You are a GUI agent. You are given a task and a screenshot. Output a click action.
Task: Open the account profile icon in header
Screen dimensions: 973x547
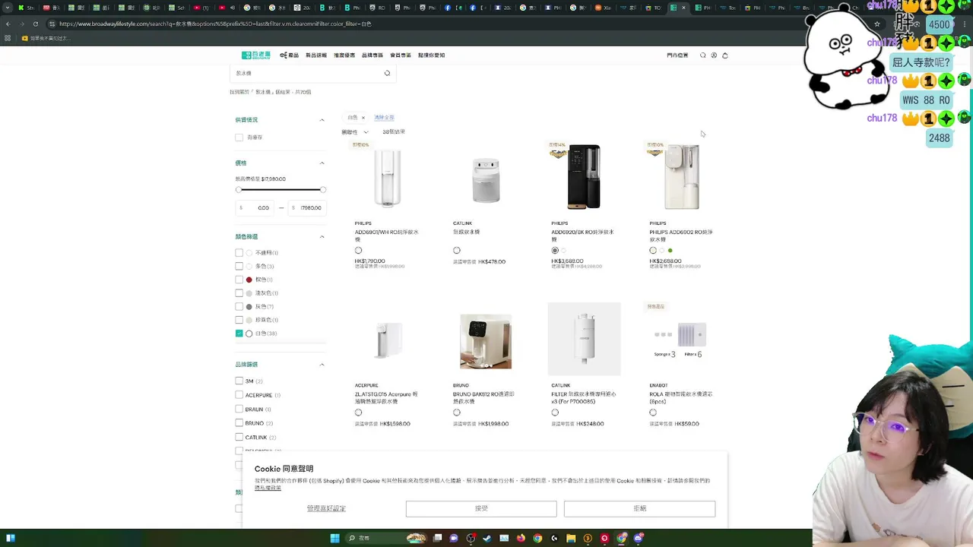coord(714,55)
